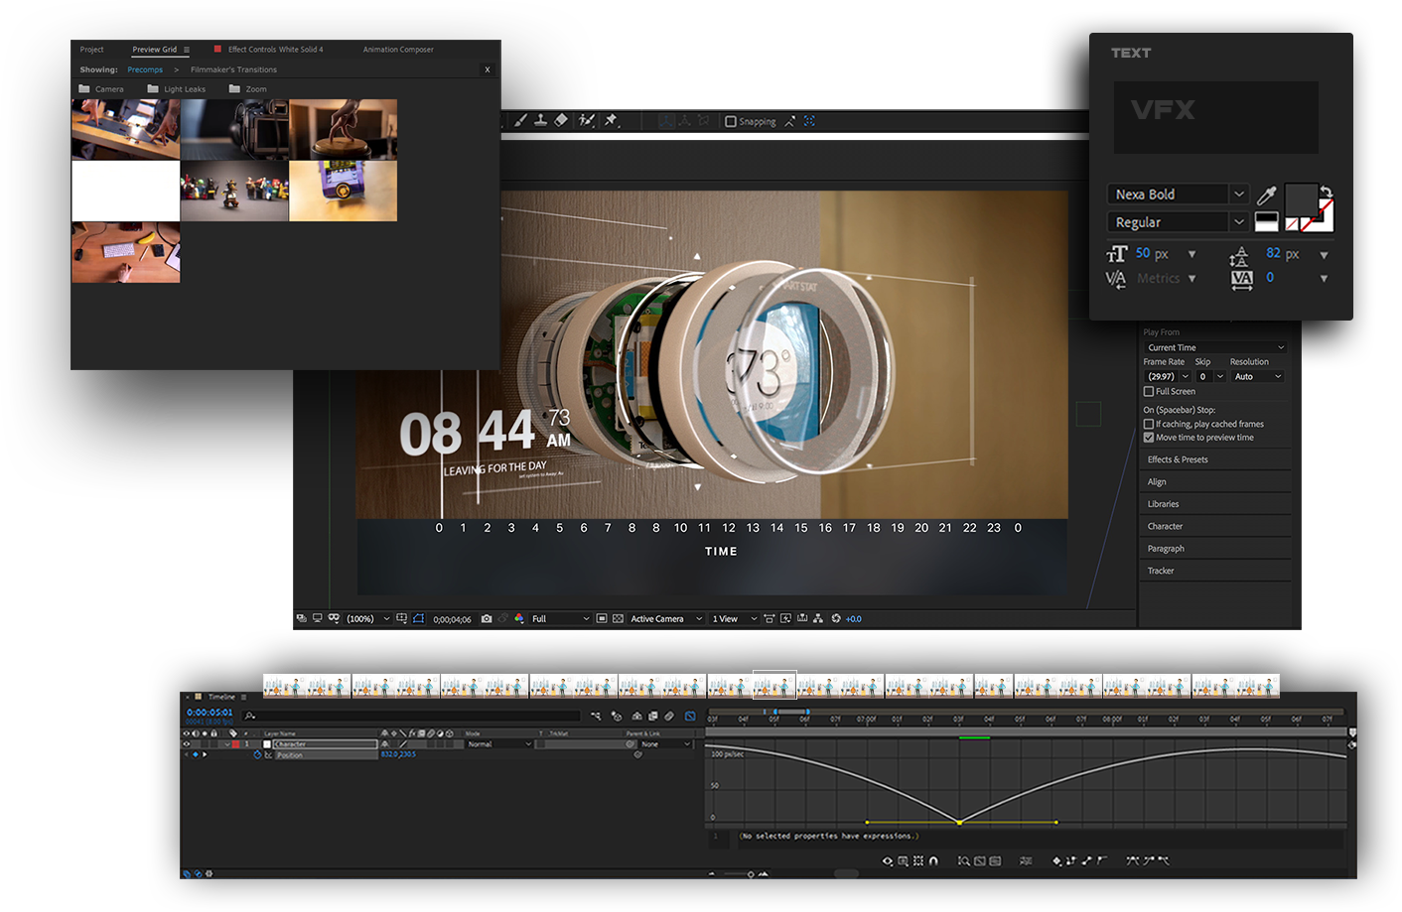Click the composition mini-flowchart icon in timeline

tap(596, 716)
